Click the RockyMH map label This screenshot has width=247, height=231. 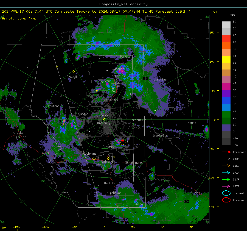coord(72,77)
